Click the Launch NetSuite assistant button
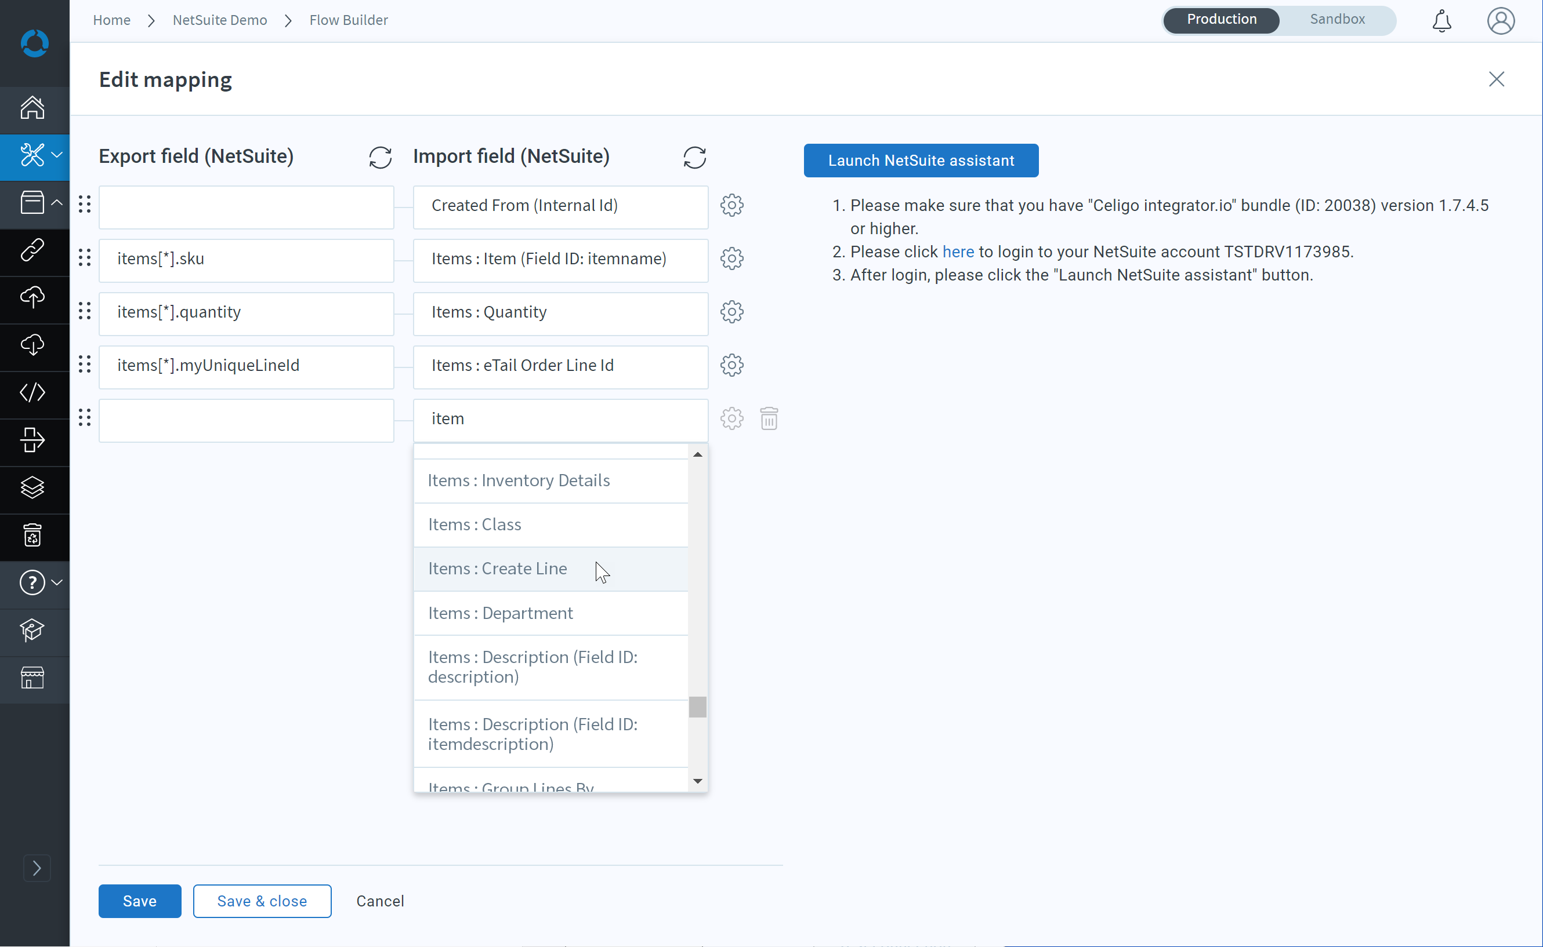The height and width of the screenshot is (947, 1543). tap(921, 161)
